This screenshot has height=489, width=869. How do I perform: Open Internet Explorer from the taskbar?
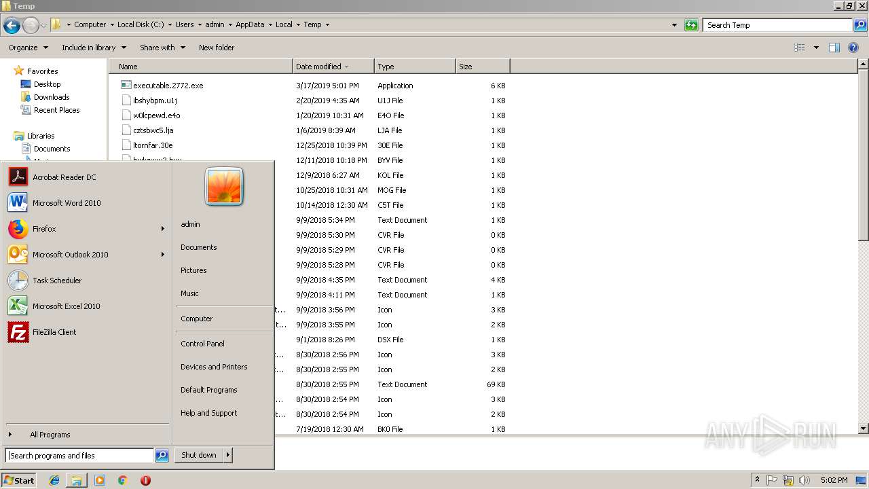click(54, 480)
